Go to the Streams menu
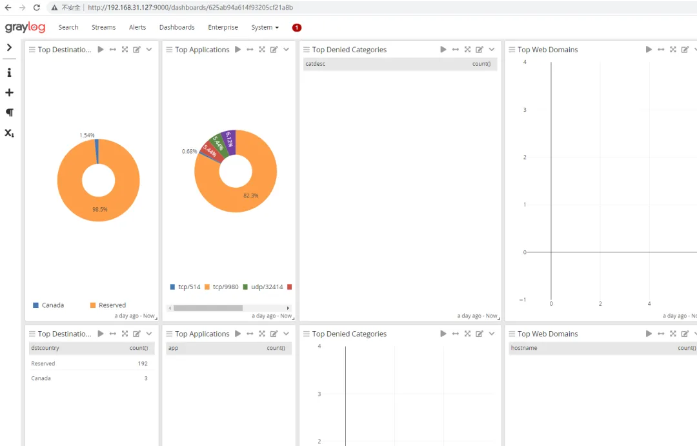 tap(103, 27)
